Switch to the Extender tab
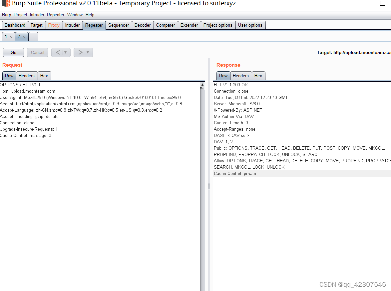The height and width of the screenshot is (291, 391). pos(189,25)
